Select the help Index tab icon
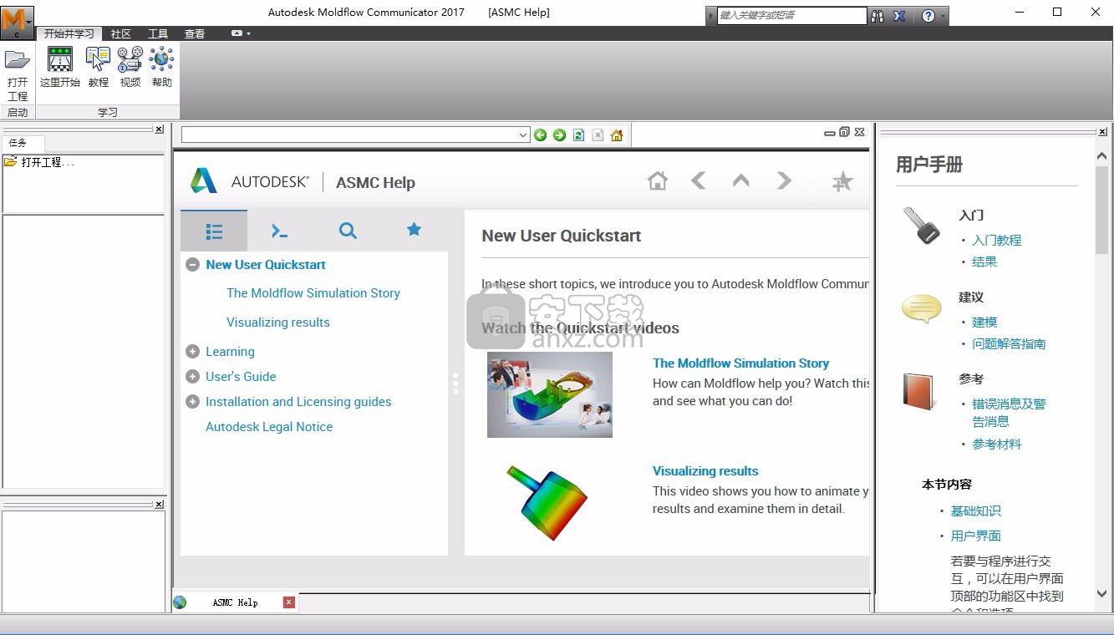Viewport: 1114px width, 635px height. point(280,231)
